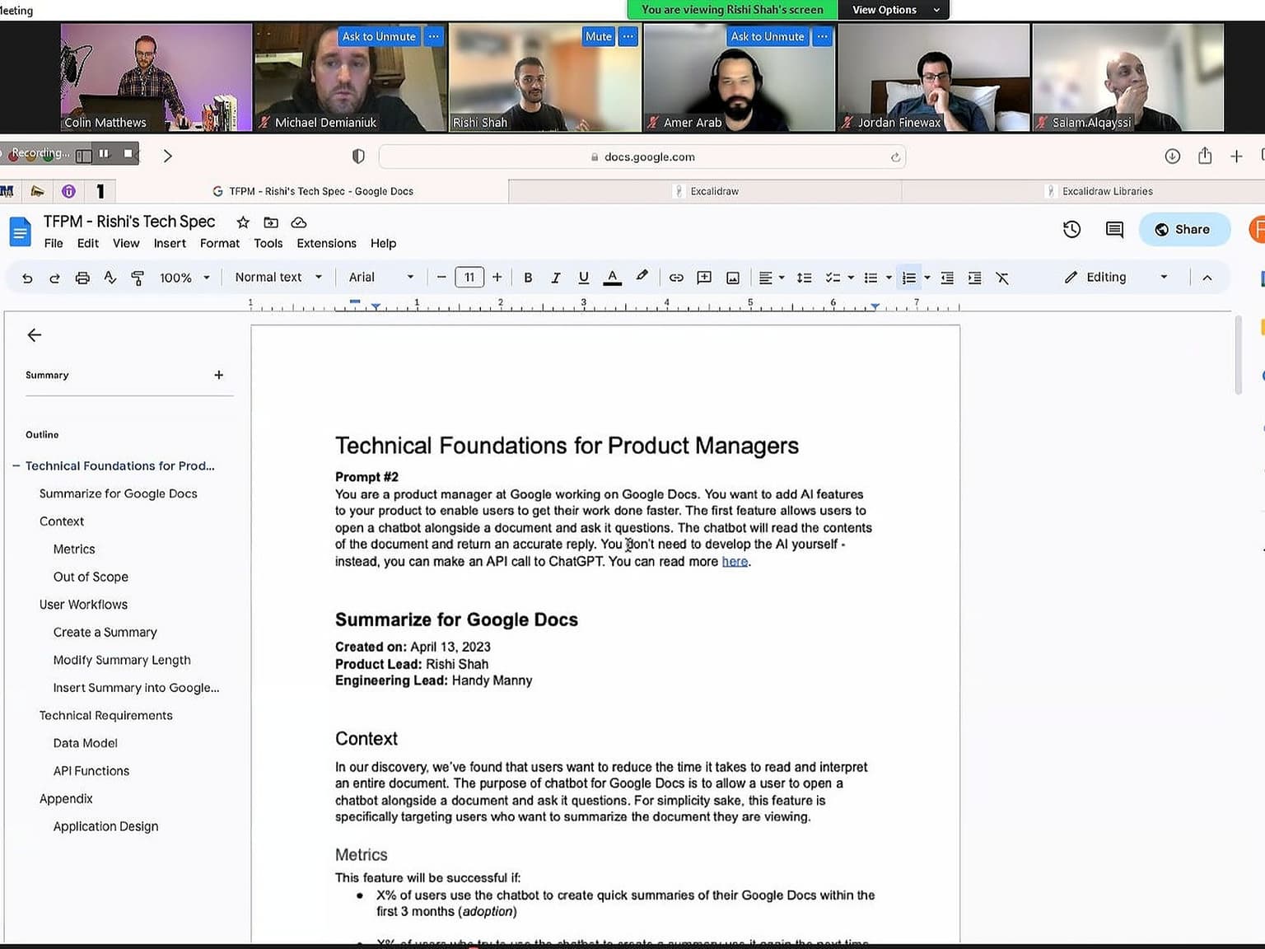Image resolution: width=1265 pixels, height=949 pixels.
Task: Open more options for Rishi Shah video
Action: click(628, 36)
